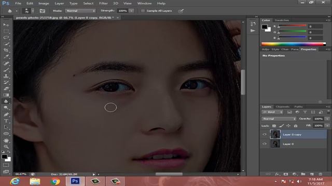Select the Hand tool

click(x=6, y=140)
